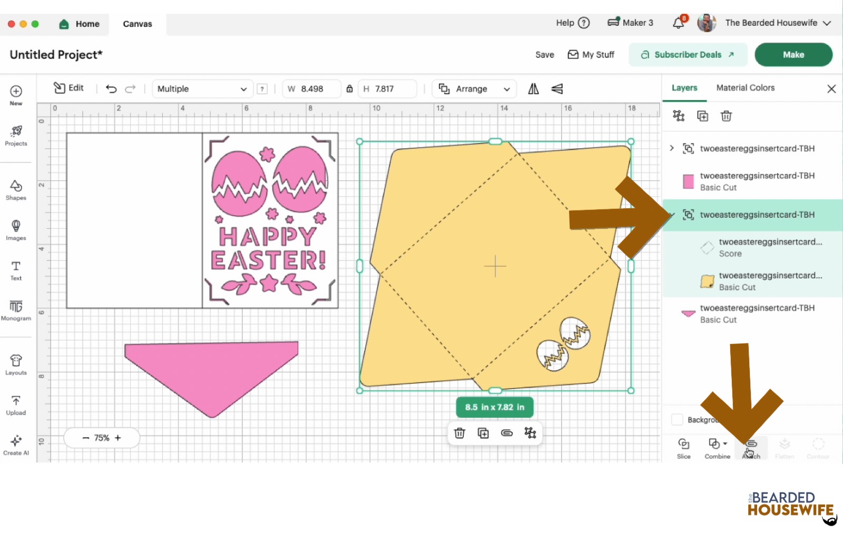Toggle the lock aspect ratio between W and H
The height and width of the screenshot is (535, 843).
(349, 88)
